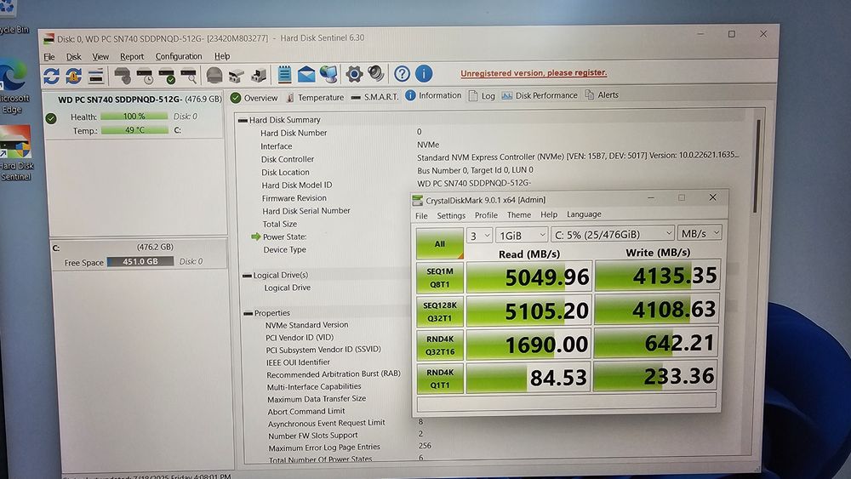This screenshot has height=479, width=851.
Task: Open settings via the gear toolbar icon
Action: click(354, 74)
